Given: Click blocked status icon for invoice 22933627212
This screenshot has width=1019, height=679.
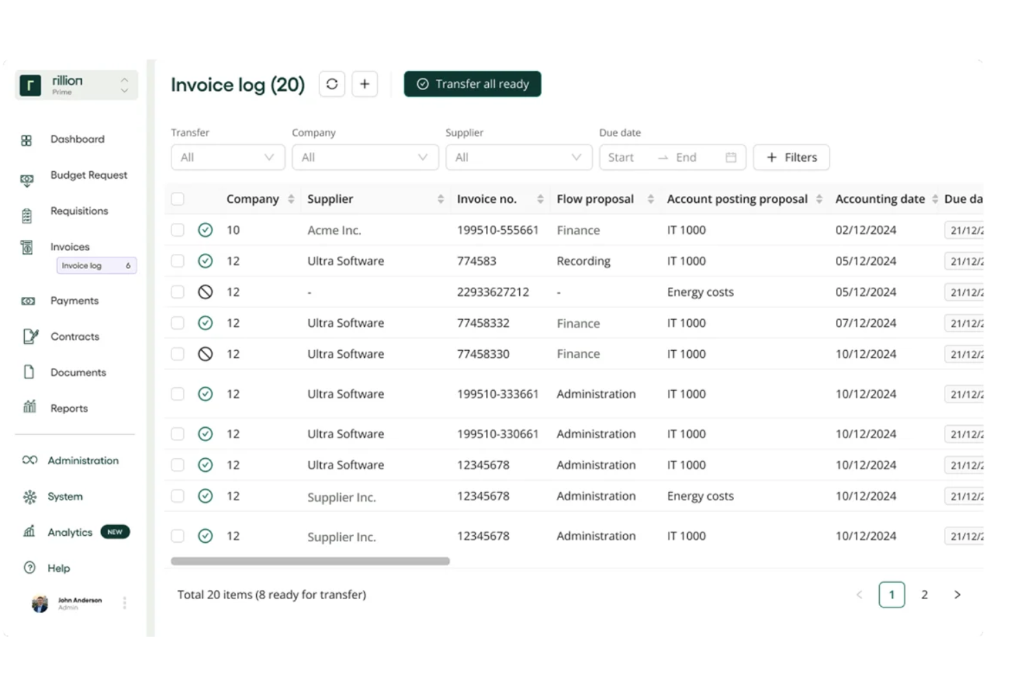Looking at the screenshot, I should (205, 292).
